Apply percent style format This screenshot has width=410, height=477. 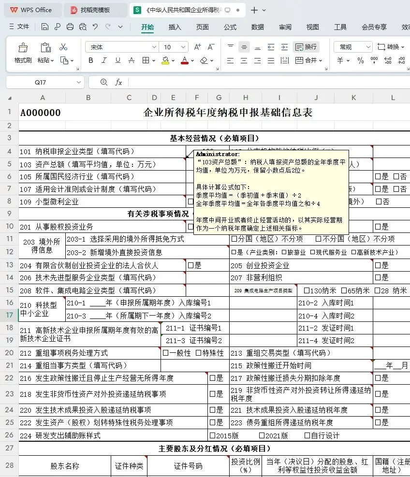pyautogui.click(x=361, y=60)
